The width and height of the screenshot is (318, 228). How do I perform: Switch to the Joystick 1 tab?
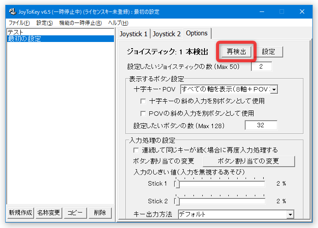click(x=133, y=34)
